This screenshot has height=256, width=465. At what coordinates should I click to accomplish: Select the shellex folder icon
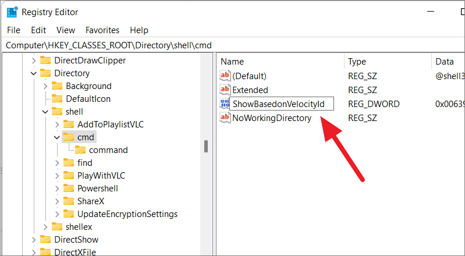tap(57, 227)
